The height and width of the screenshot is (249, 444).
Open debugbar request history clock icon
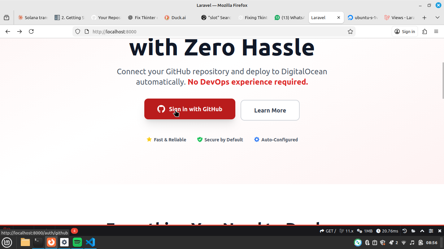[405, 231]
